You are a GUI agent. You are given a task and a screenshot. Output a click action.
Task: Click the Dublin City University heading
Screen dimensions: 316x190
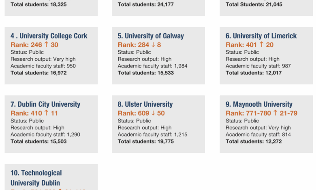coord(45,104)
